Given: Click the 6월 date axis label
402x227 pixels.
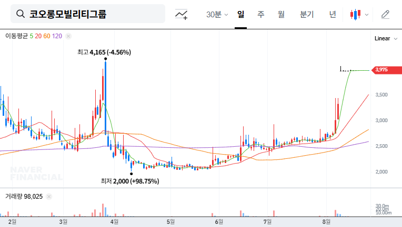Looking at the screenshot, I should [x=219, y=222].
